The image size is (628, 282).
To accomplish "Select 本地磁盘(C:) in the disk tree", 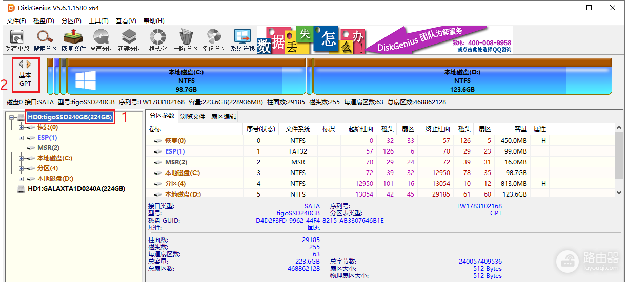I will tap(55, 158).
